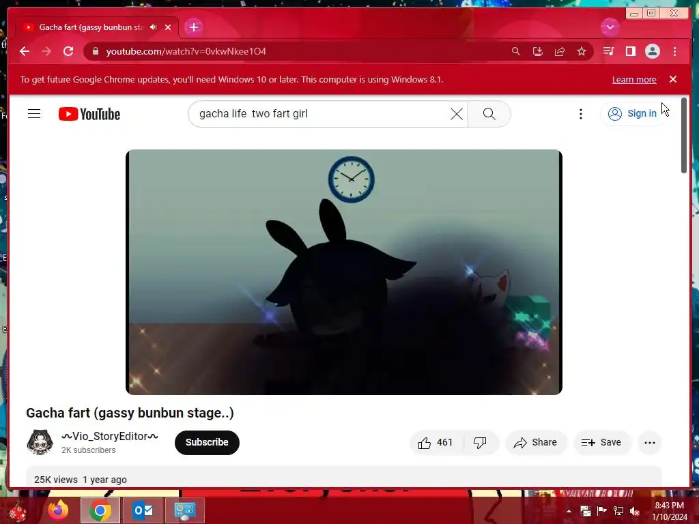
Task: Click the muted volume tray icon
Action: pyautogui.click(x=634, y=511)
